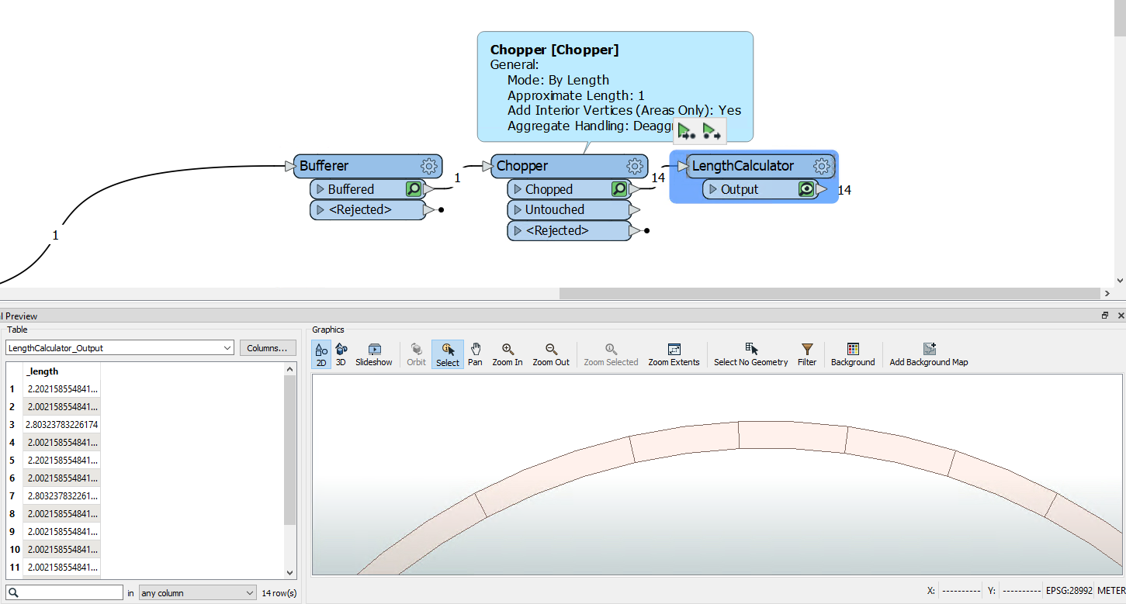Click Run To This icon above LengthCalculator
The height and width of the screenshot is (604, 1126).
pyautogui.click(x=686, y=132)
